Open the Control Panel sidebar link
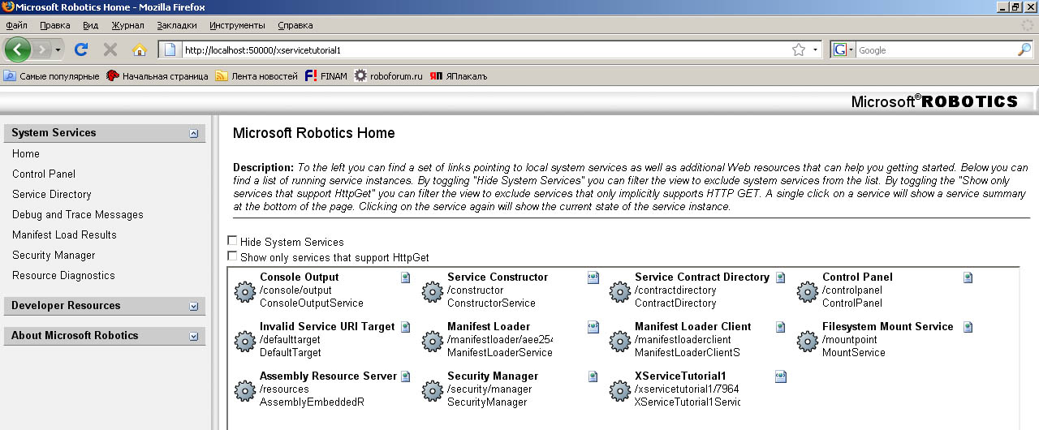This screenshot has height=430, width=1039. (x=44, y=174)
